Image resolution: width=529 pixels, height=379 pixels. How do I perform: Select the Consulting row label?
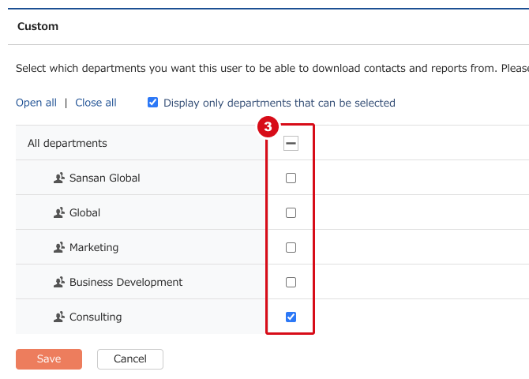coord(96,317)
